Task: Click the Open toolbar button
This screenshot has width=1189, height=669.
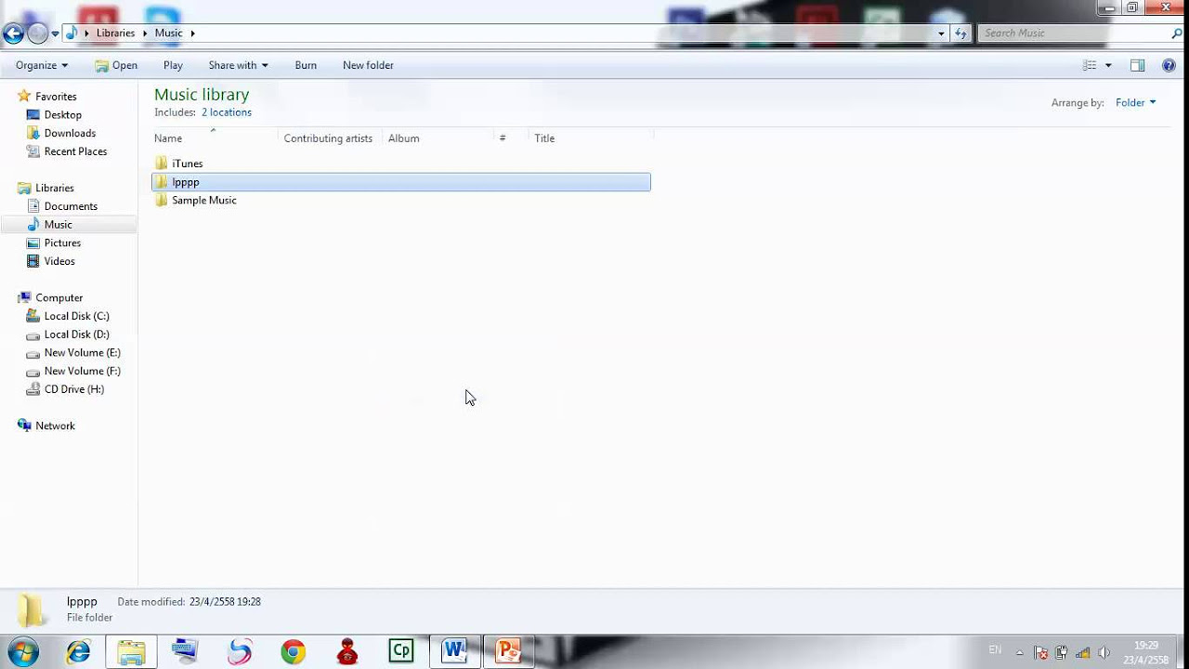Action: (x=116, y=65)
